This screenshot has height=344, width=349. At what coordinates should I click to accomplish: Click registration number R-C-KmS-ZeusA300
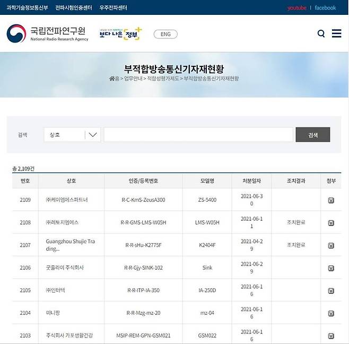tap(143, 200)
